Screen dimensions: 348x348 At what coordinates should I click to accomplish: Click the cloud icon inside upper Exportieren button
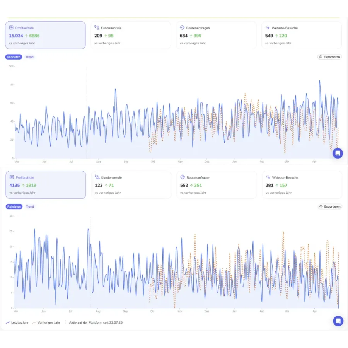(x=321, y=57)
